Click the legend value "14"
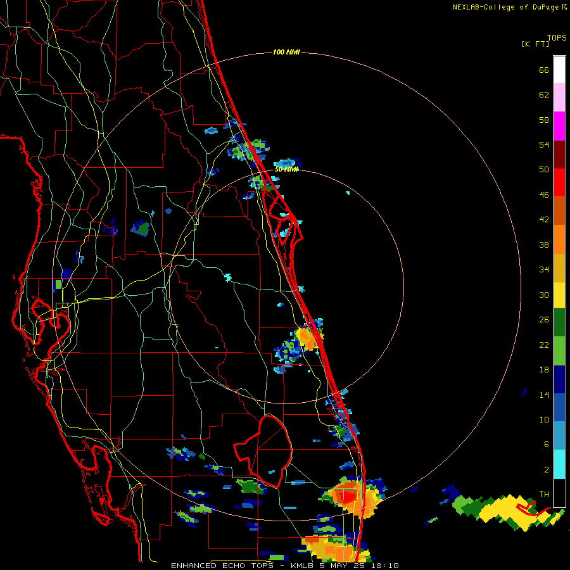 tap(544, 395)
